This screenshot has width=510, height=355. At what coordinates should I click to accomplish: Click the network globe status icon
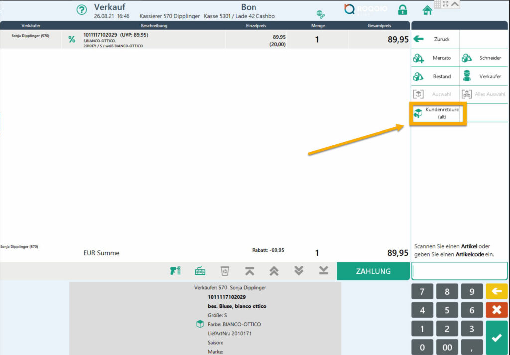321,14
